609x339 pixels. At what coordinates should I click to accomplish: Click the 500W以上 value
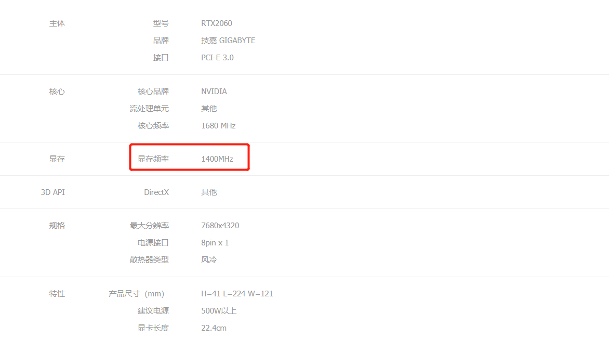coord(219,310)
